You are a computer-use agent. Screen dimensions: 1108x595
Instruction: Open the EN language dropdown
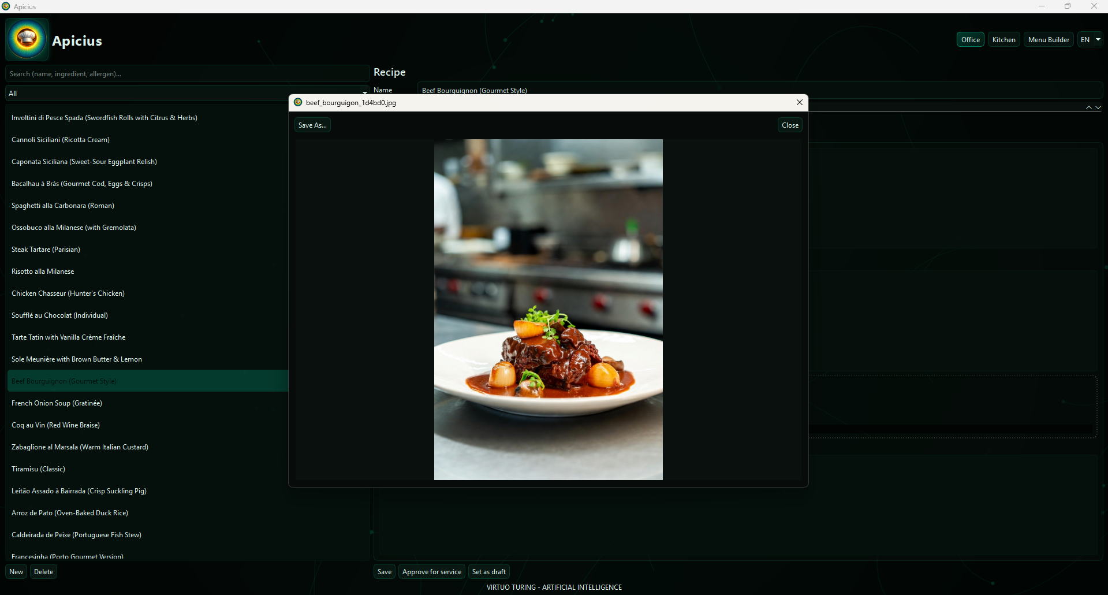tap(1090, 39)
